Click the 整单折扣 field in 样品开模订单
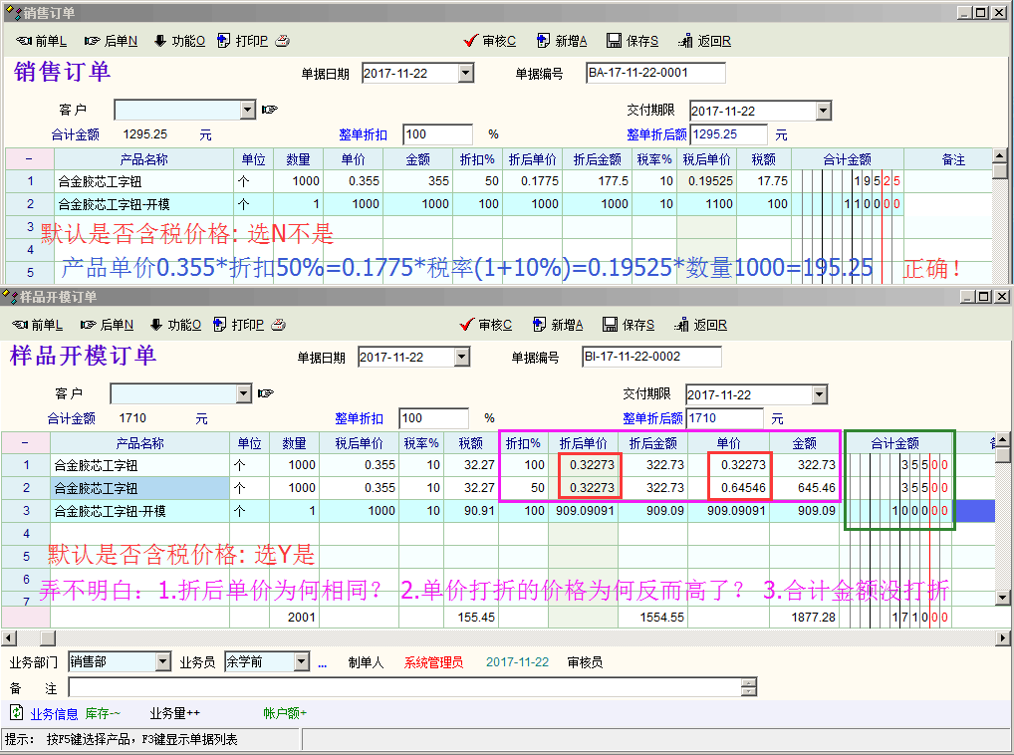The width and height of the screenshot is (1014, 755). coord(434,419)
